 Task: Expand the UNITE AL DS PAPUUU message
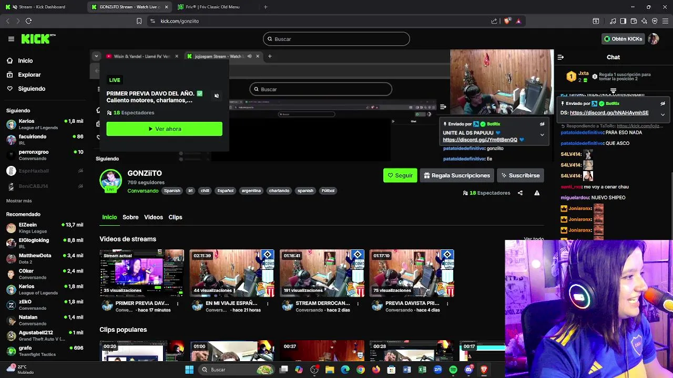click(542, 135)
